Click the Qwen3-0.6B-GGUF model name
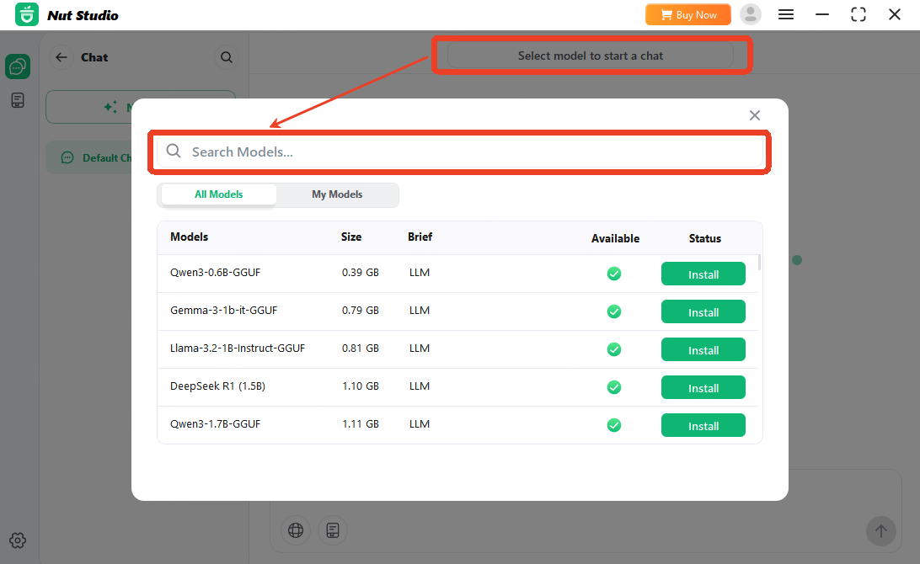This screenshot has height=564, width=920. click(x=216, y=273)
